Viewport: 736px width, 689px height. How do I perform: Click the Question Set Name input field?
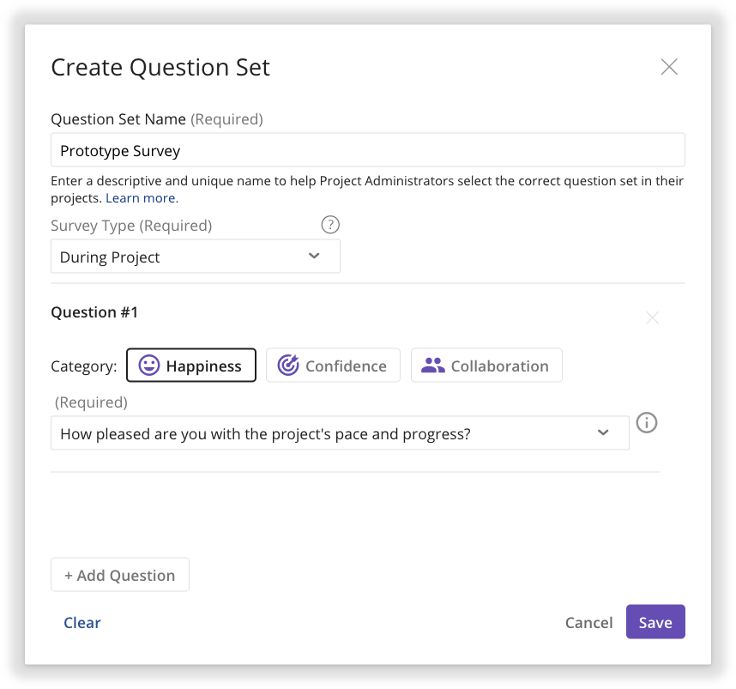click(367, 149)
